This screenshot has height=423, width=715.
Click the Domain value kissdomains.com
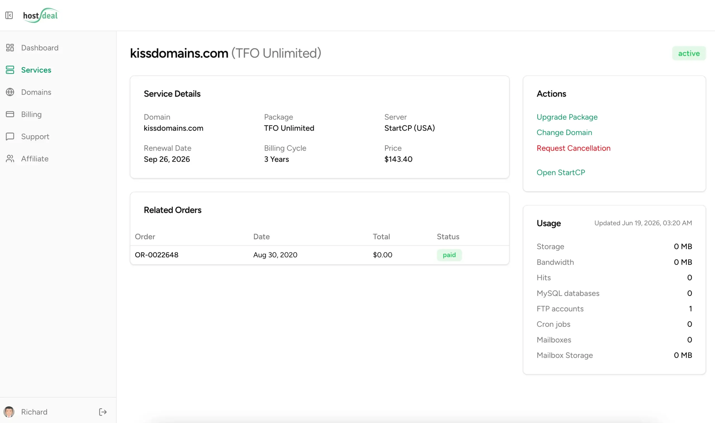coord(173,128)
